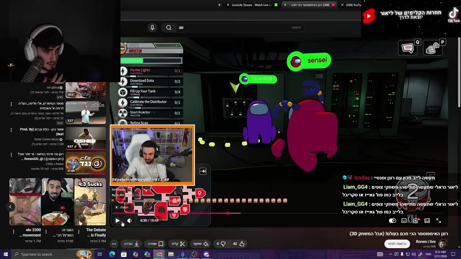
Task: Click the magnifier search button
Action: pyautogui.click(x=169, y=27)
